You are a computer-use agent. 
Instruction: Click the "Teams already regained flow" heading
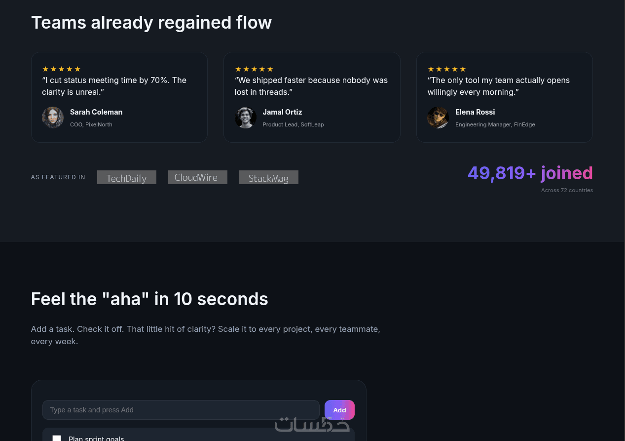pos(151,23)
